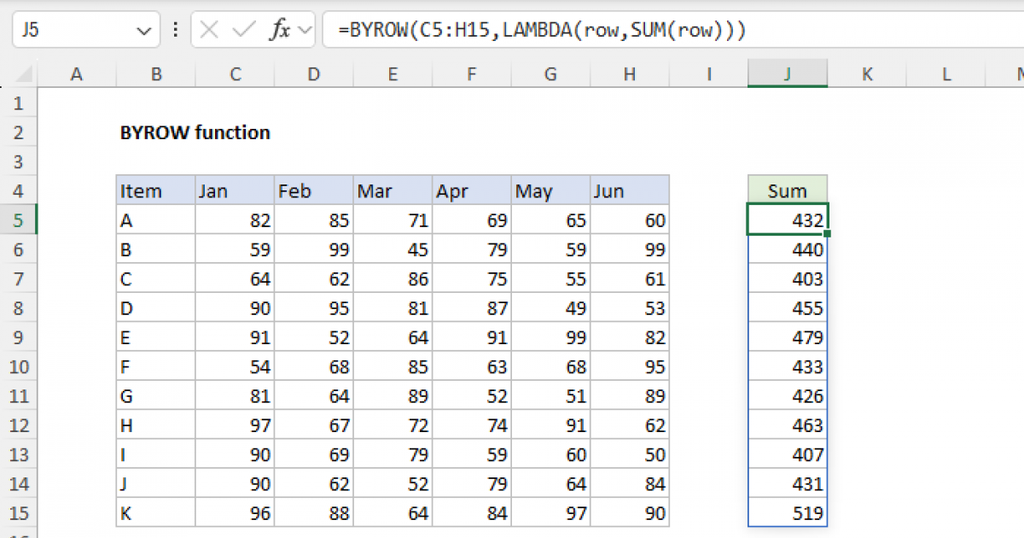Click cell J15 showing 519
The height and width of the screenshot is (538, 1024).
point(787,512)
